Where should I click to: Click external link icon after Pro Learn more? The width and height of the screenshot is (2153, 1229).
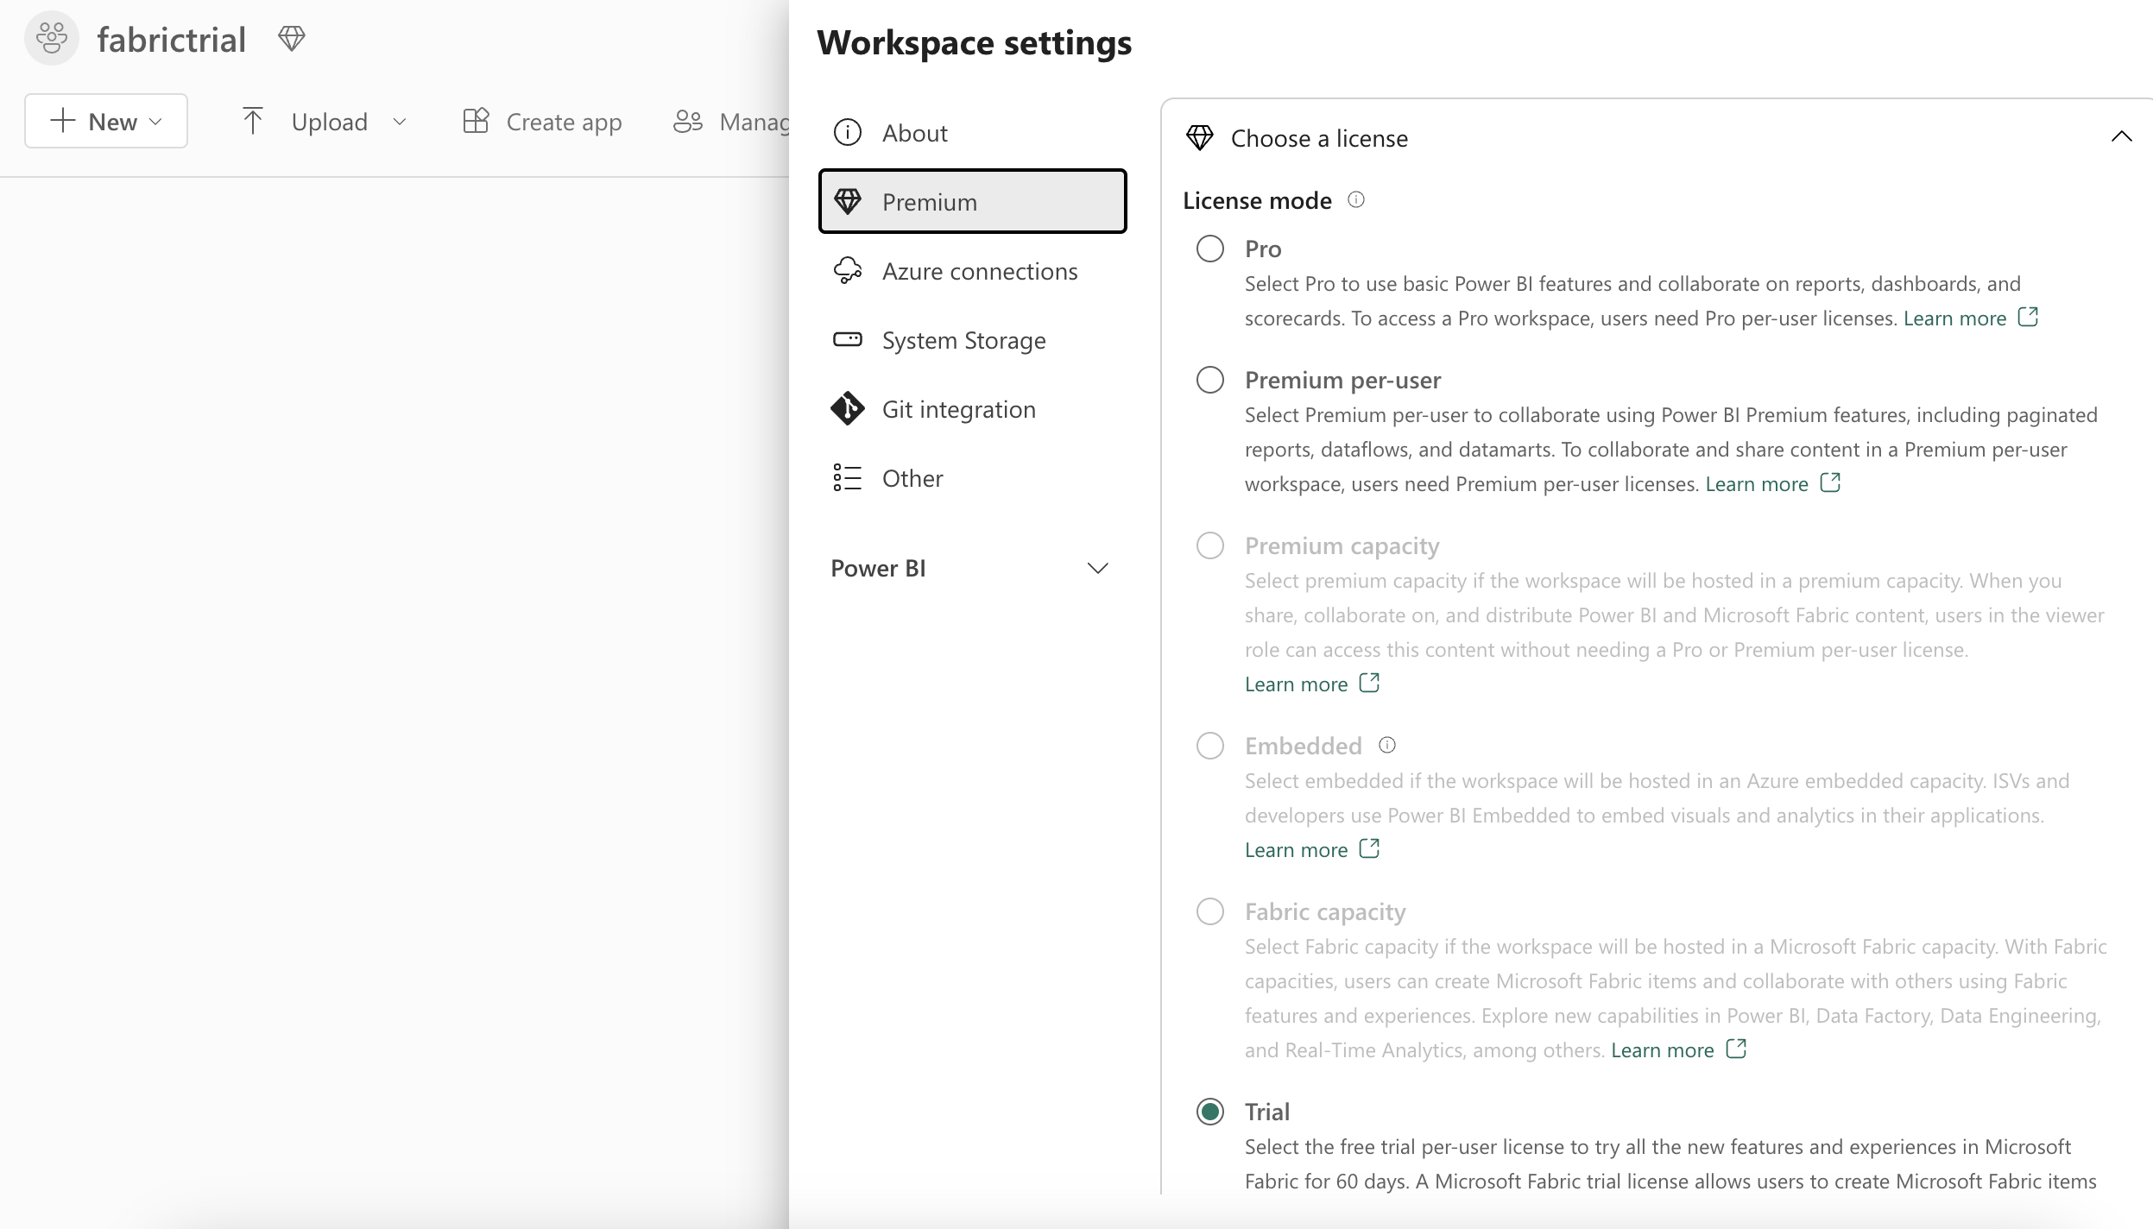click(x=2028, y=318)
